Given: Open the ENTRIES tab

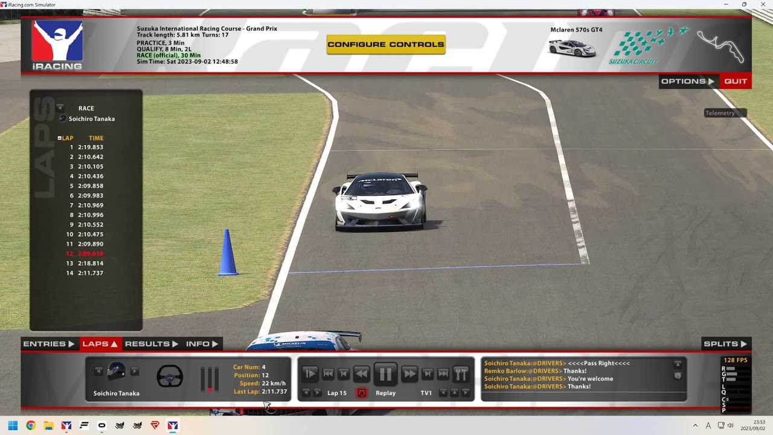Looking at the screenshot, I should [x=49, y=344].
